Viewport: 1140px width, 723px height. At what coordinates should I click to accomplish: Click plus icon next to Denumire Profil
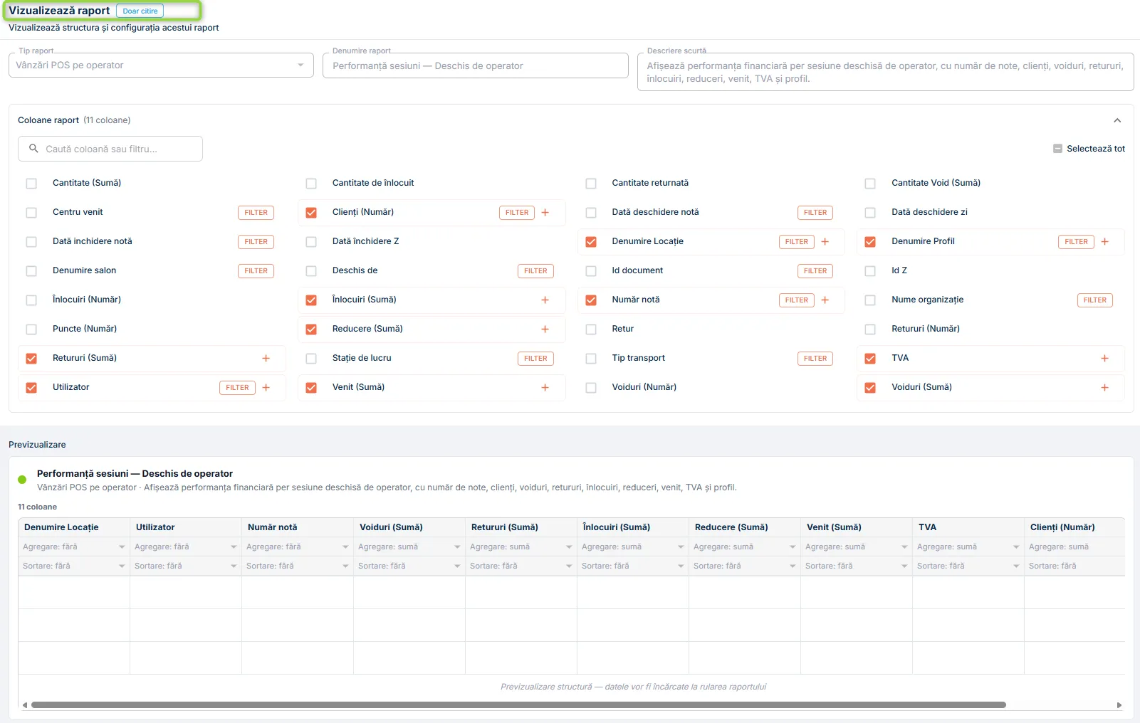click(1105, 241)
